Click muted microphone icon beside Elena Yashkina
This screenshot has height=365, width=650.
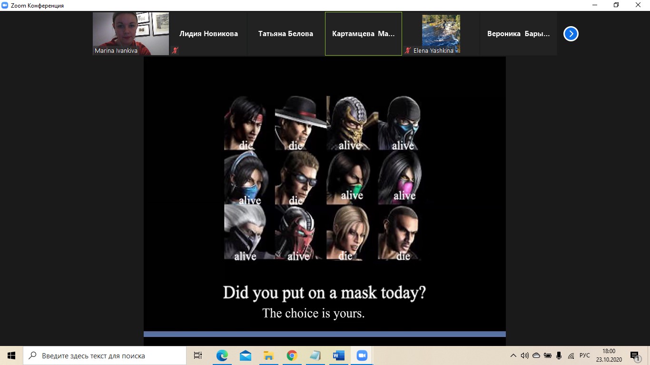[x=408, y=50]
